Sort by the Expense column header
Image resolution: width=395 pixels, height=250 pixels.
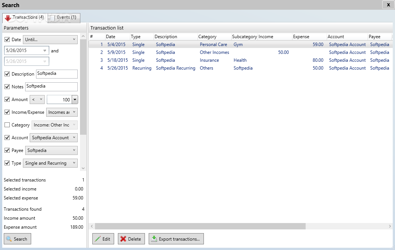coord(309,37)
